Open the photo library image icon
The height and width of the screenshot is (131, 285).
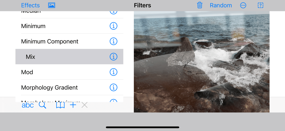(52, 5)
